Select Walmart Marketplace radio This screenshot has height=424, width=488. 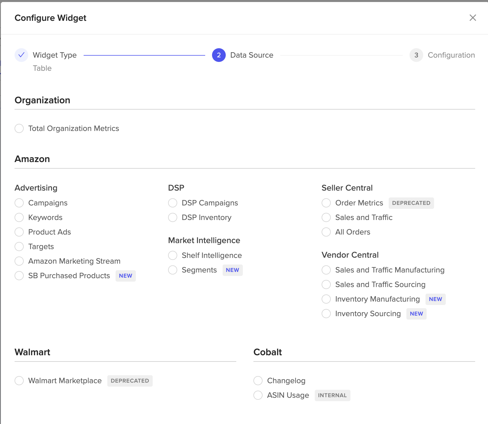click(x=19, y=381)
